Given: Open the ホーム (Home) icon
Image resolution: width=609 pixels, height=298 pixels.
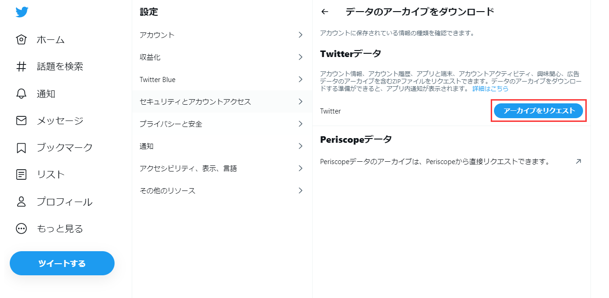Looking at the screenshot, I should 21,39.
